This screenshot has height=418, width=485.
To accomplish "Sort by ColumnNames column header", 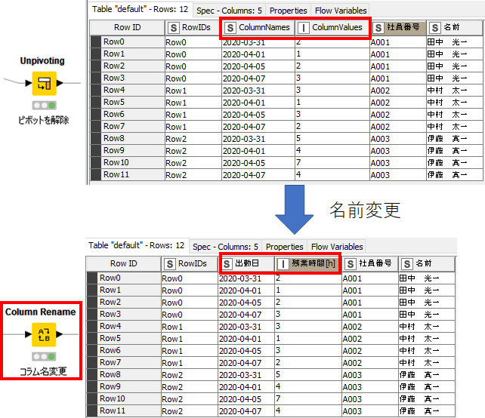I will (258, 27).
